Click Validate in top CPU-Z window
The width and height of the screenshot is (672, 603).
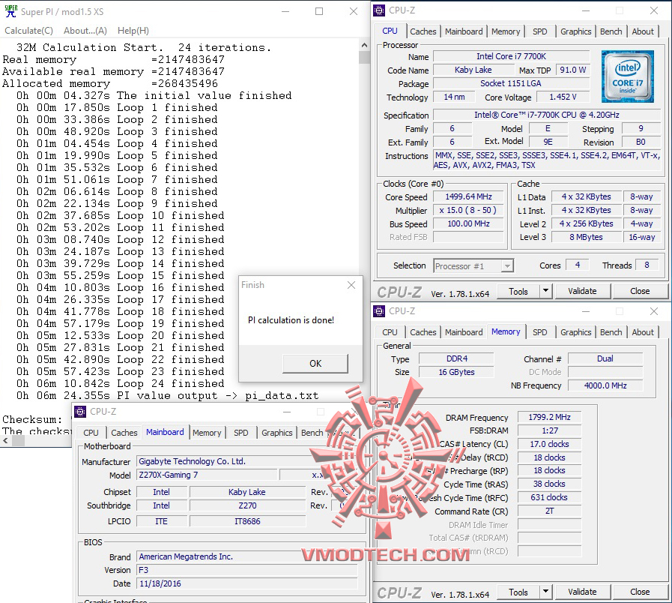coord(582,291)
